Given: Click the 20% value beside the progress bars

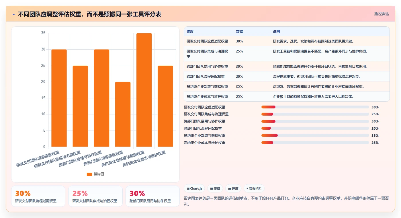Looking at the screenshot, I should tap(375, 129).
